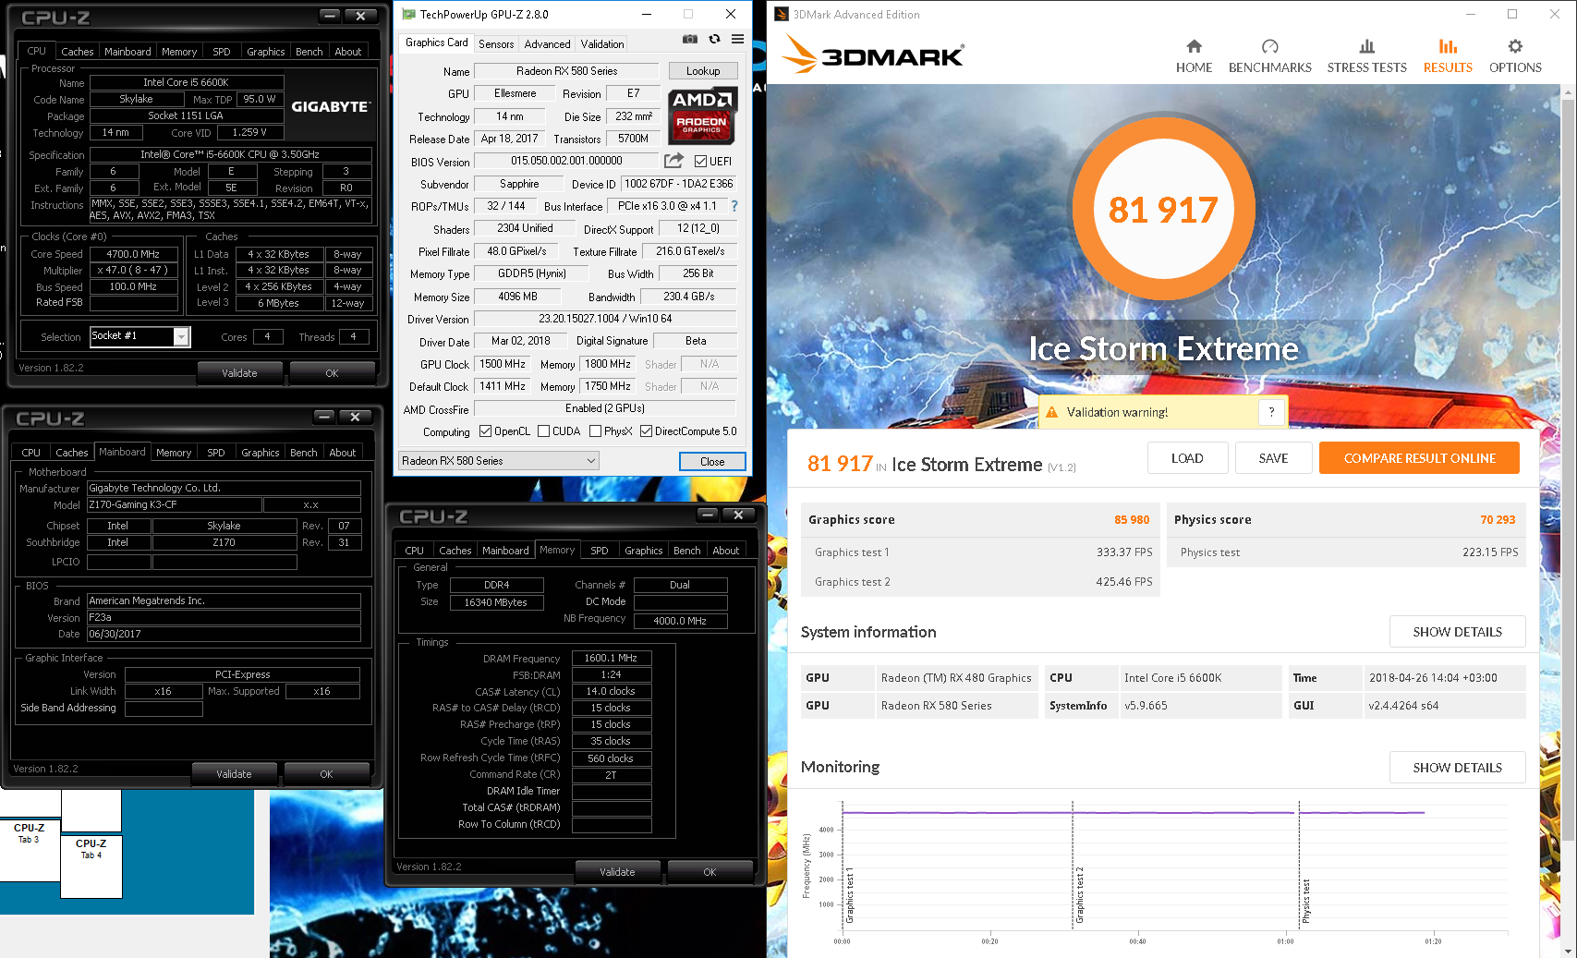
Task: Close the CPU-Z Memory window
Action: [x=738, y=515]
